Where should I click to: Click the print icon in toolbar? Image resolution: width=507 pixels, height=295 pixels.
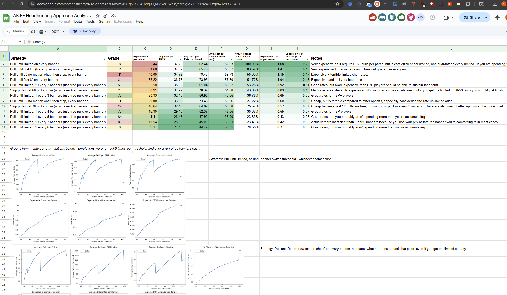33,31
